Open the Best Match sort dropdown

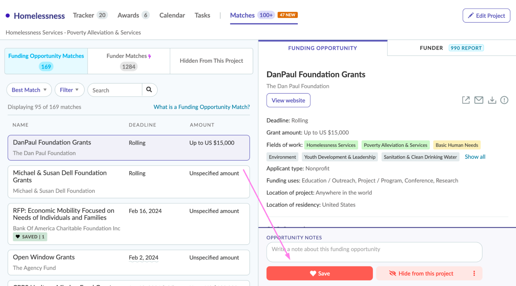29,90
